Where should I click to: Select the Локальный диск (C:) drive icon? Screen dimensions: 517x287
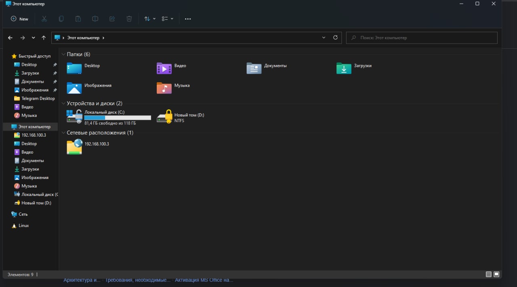pos(74,116)
